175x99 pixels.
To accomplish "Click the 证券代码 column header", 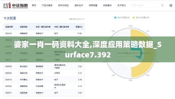I will [x=9, y=27].
